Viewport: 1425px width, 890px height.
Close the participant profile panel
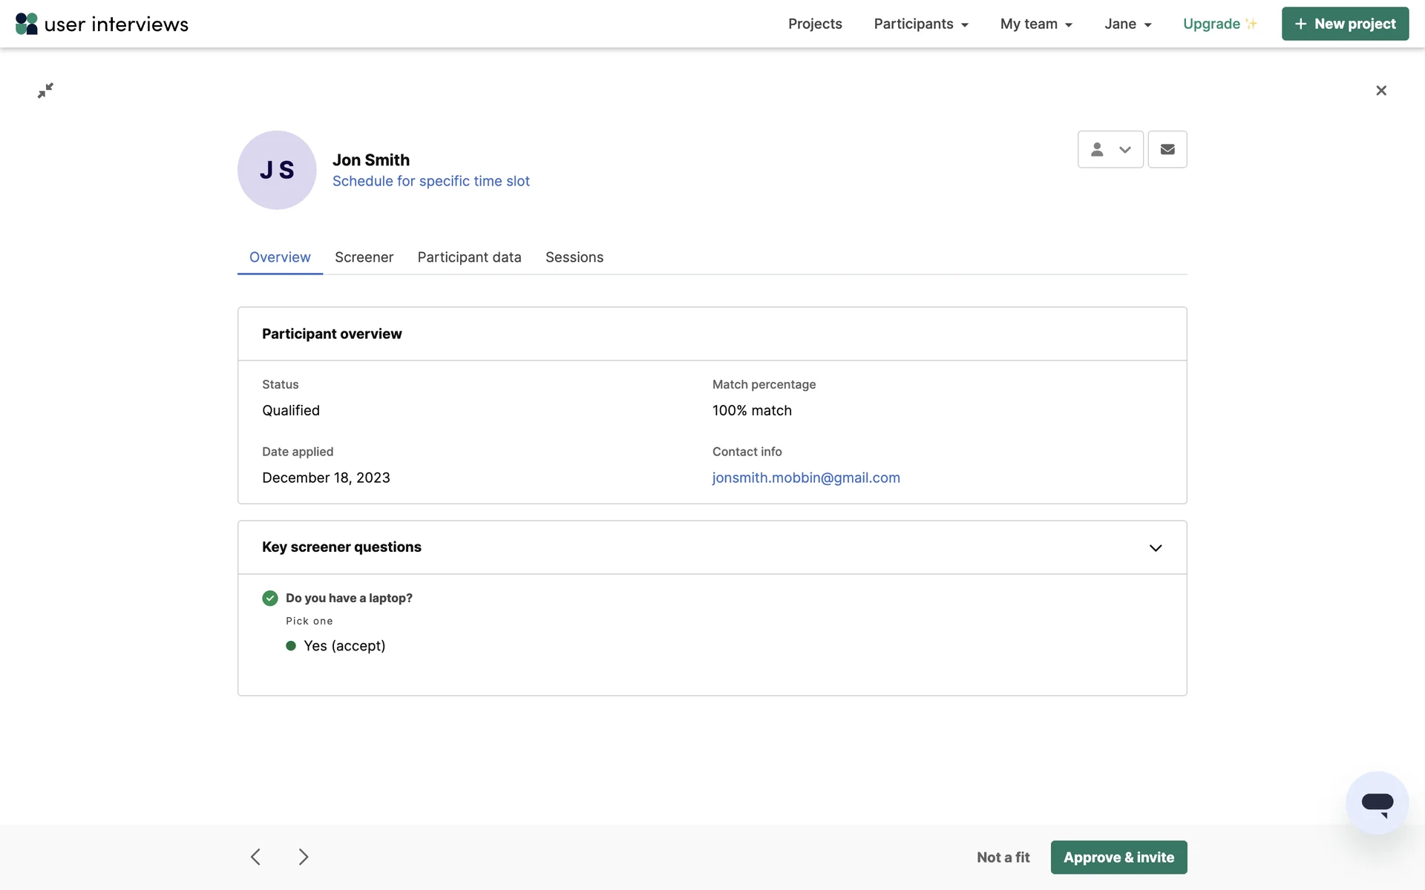1380,90
